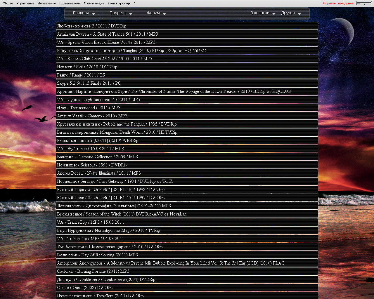This screenshot has height=299, width=374.
Task: Open the Главная dropdown arrow
Action: tap(93, 14)
